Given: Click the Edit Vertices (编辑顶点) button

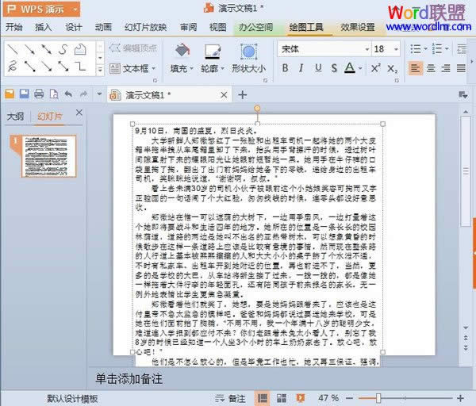Looking at the screenshot, I should (133, 48).
